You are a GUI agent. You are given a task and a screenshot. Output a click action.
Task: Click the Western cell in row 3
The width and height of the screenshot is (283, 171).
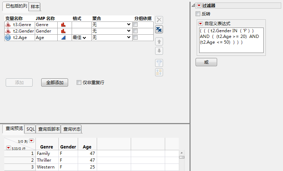click(47, 167)
